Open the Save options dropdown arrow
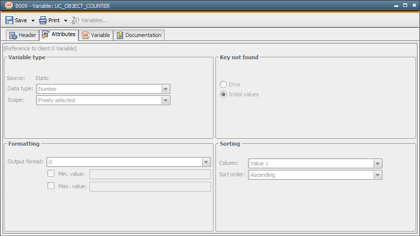Screen dimensions: 420x236 (33, 21)
